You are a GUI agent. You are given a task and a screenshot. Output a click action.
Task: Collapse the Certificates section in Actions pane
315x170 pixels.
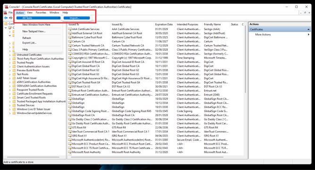coord(308,30)
